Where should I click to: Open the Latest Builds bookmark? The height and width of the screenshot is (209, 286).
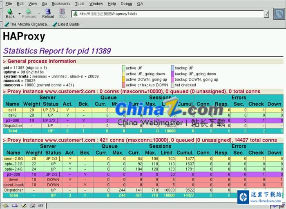pos(66,24)
